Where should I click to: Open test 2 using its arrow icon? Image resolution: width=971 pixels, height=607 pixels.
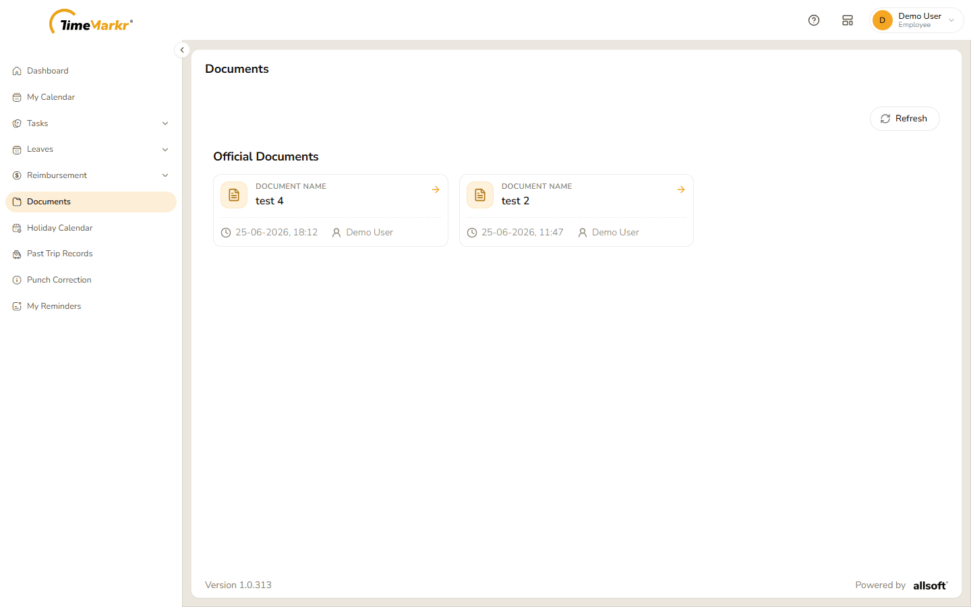click(681, 190)
